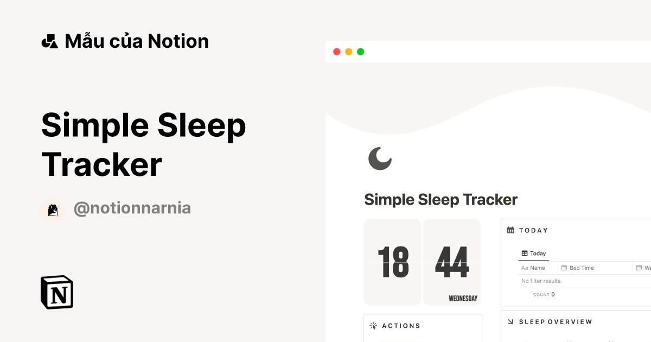Click the Notion templates logo icon
Image resolution: width=651 pixels, height=342 pixels.
click(49, 40)
